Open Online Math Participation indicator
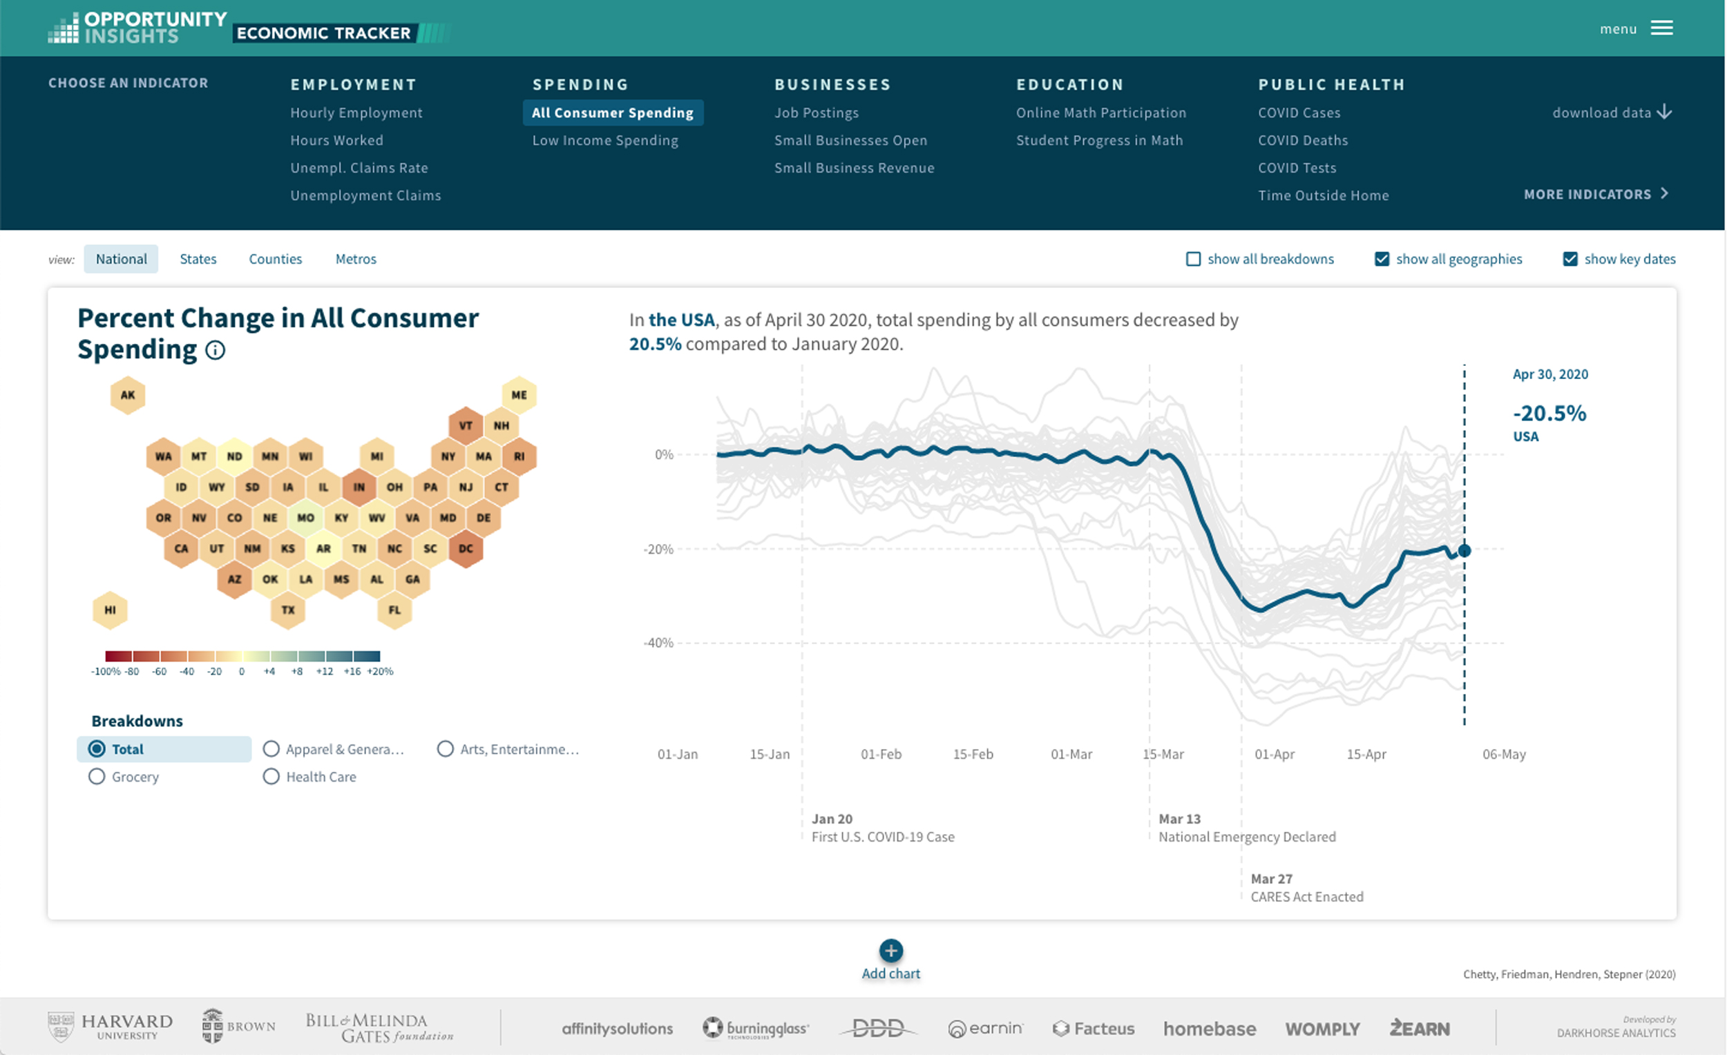 click(1100, 113)
